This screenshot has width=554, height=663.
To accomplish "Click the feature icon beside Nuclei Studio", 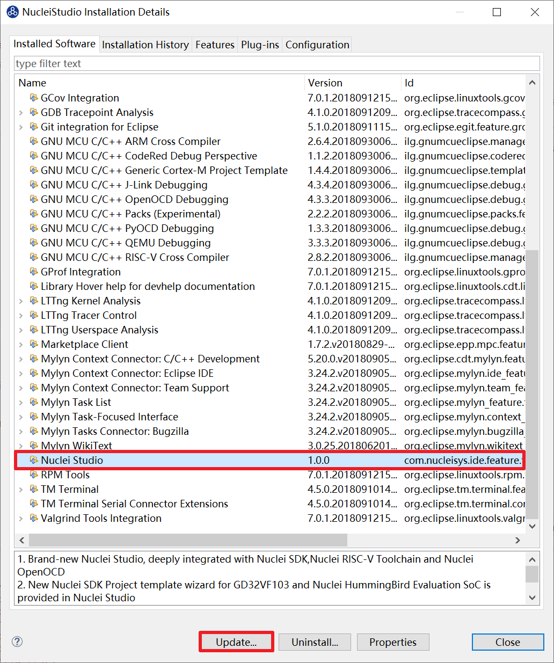I will tap(34, 460).
